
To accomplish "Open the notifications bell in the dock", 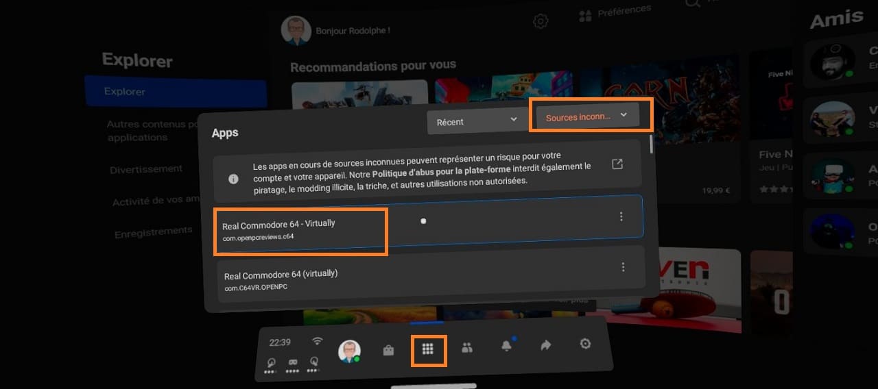I will click(507, 346).
